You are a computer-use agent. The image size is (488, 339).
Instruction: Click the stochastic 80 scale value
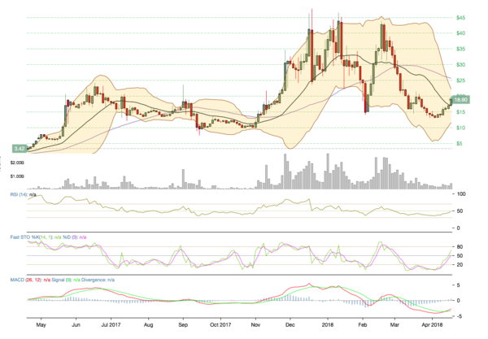[x=460, y=247]
